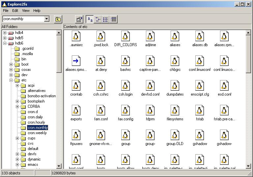253x177 pixels.
Task: Click file pane scrollbar up arrow
Action: click(248, 33)
